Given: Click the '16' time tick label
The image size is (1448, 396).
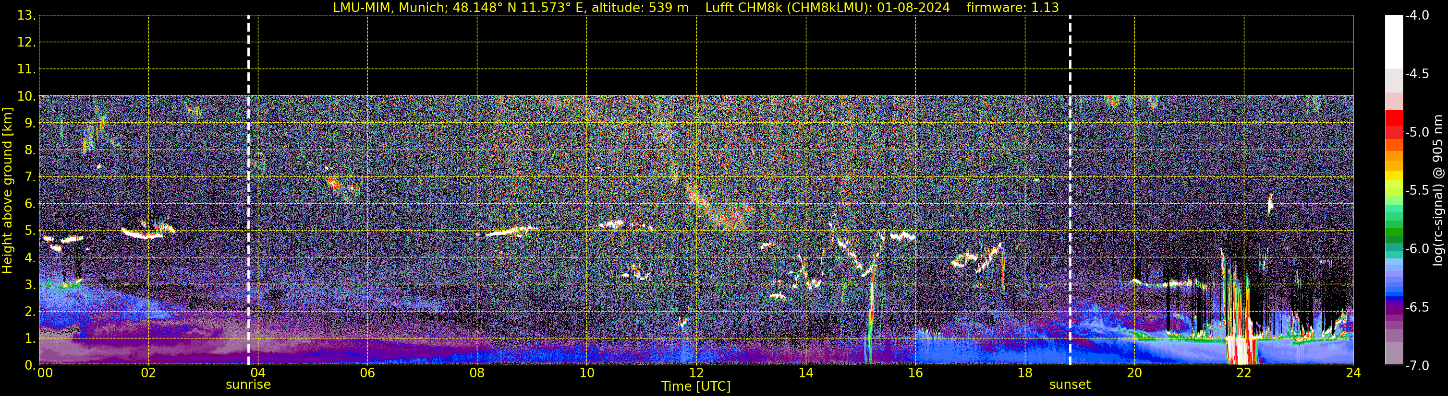Looking at the screenshot, I should (916, 373).
